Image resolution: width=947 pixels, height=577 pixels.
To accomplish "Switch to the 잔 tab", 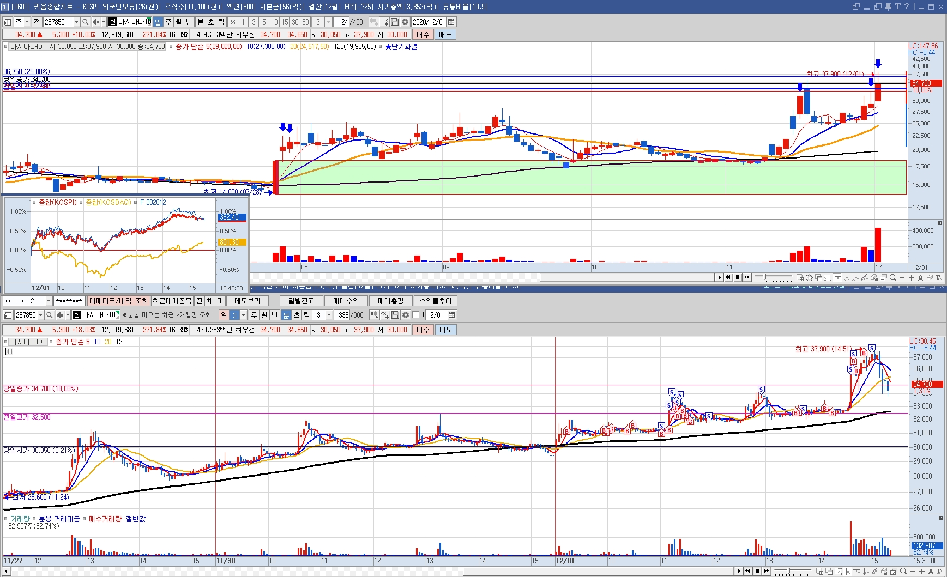I will [x=200, y=301].
